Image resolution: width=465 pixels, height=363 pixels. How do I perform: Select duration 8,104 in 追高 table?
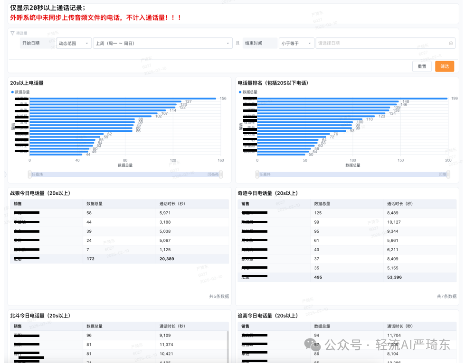(x=393, y=354)
